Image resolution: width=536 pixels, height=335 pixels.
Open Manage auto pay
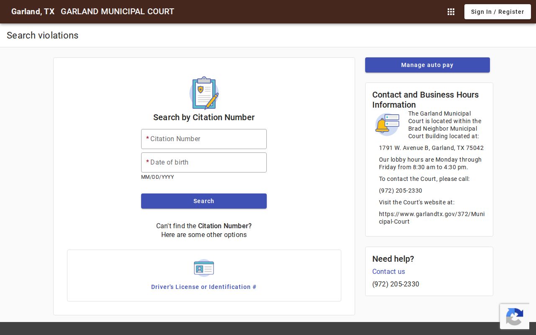point(428,65)
